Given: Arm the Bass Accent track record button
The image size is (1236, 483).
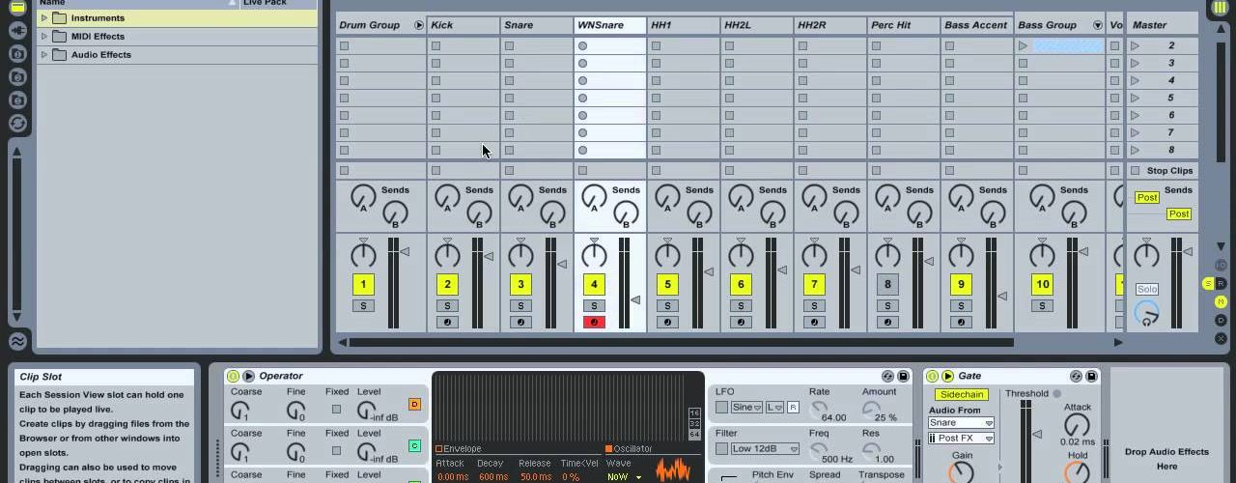Looking at the screenshot, I should tap(961, 322).
